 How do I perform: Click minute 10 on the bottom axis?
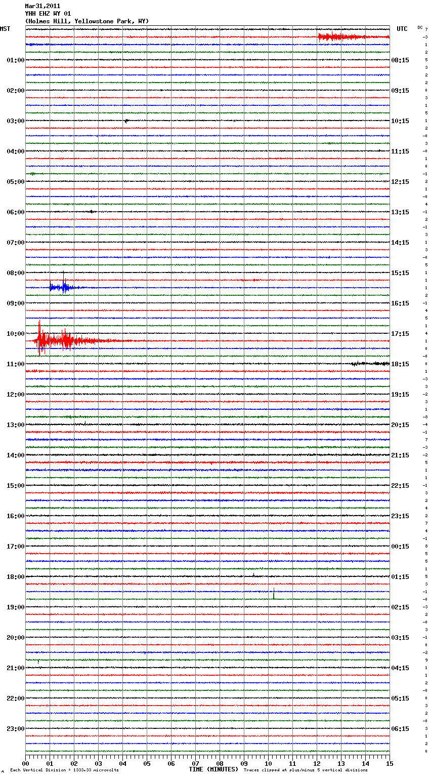pyautogui.click(x=268, y=763)
